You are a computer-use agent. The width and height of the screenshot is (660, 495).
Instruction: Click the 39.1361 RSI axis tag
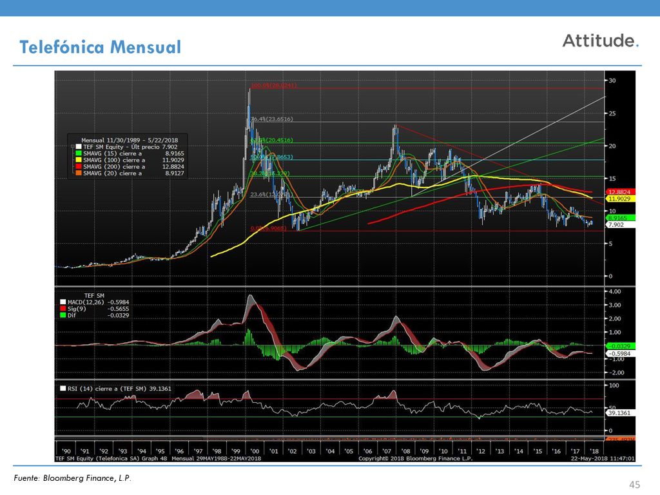(619, 413)
